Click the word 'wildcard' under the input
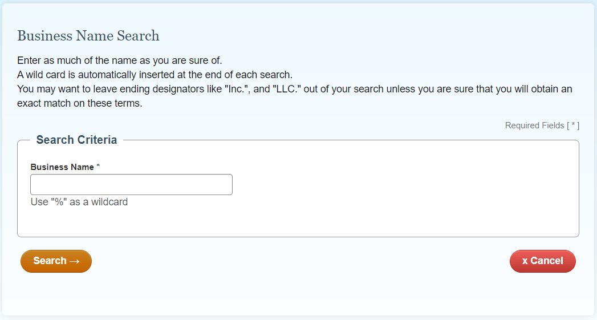Screen dimensions: 597x320 click(109, 202)
